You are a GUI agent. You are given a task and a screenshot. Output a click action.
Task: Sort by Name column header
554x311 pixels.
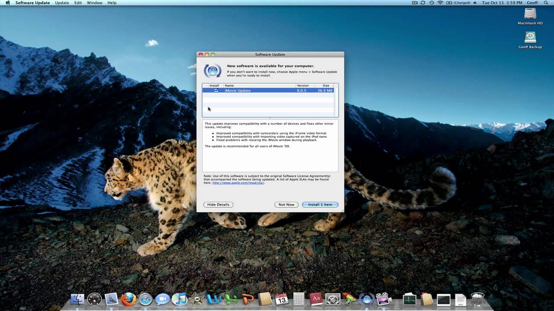[259, 86]
